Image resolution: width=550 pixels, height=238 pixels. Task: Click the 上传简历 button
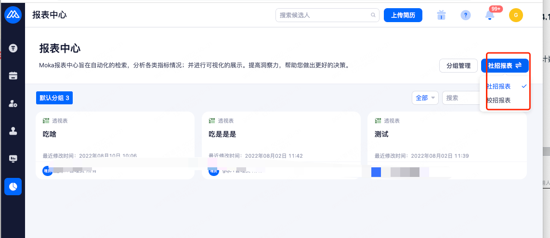[x=403, y=15]
